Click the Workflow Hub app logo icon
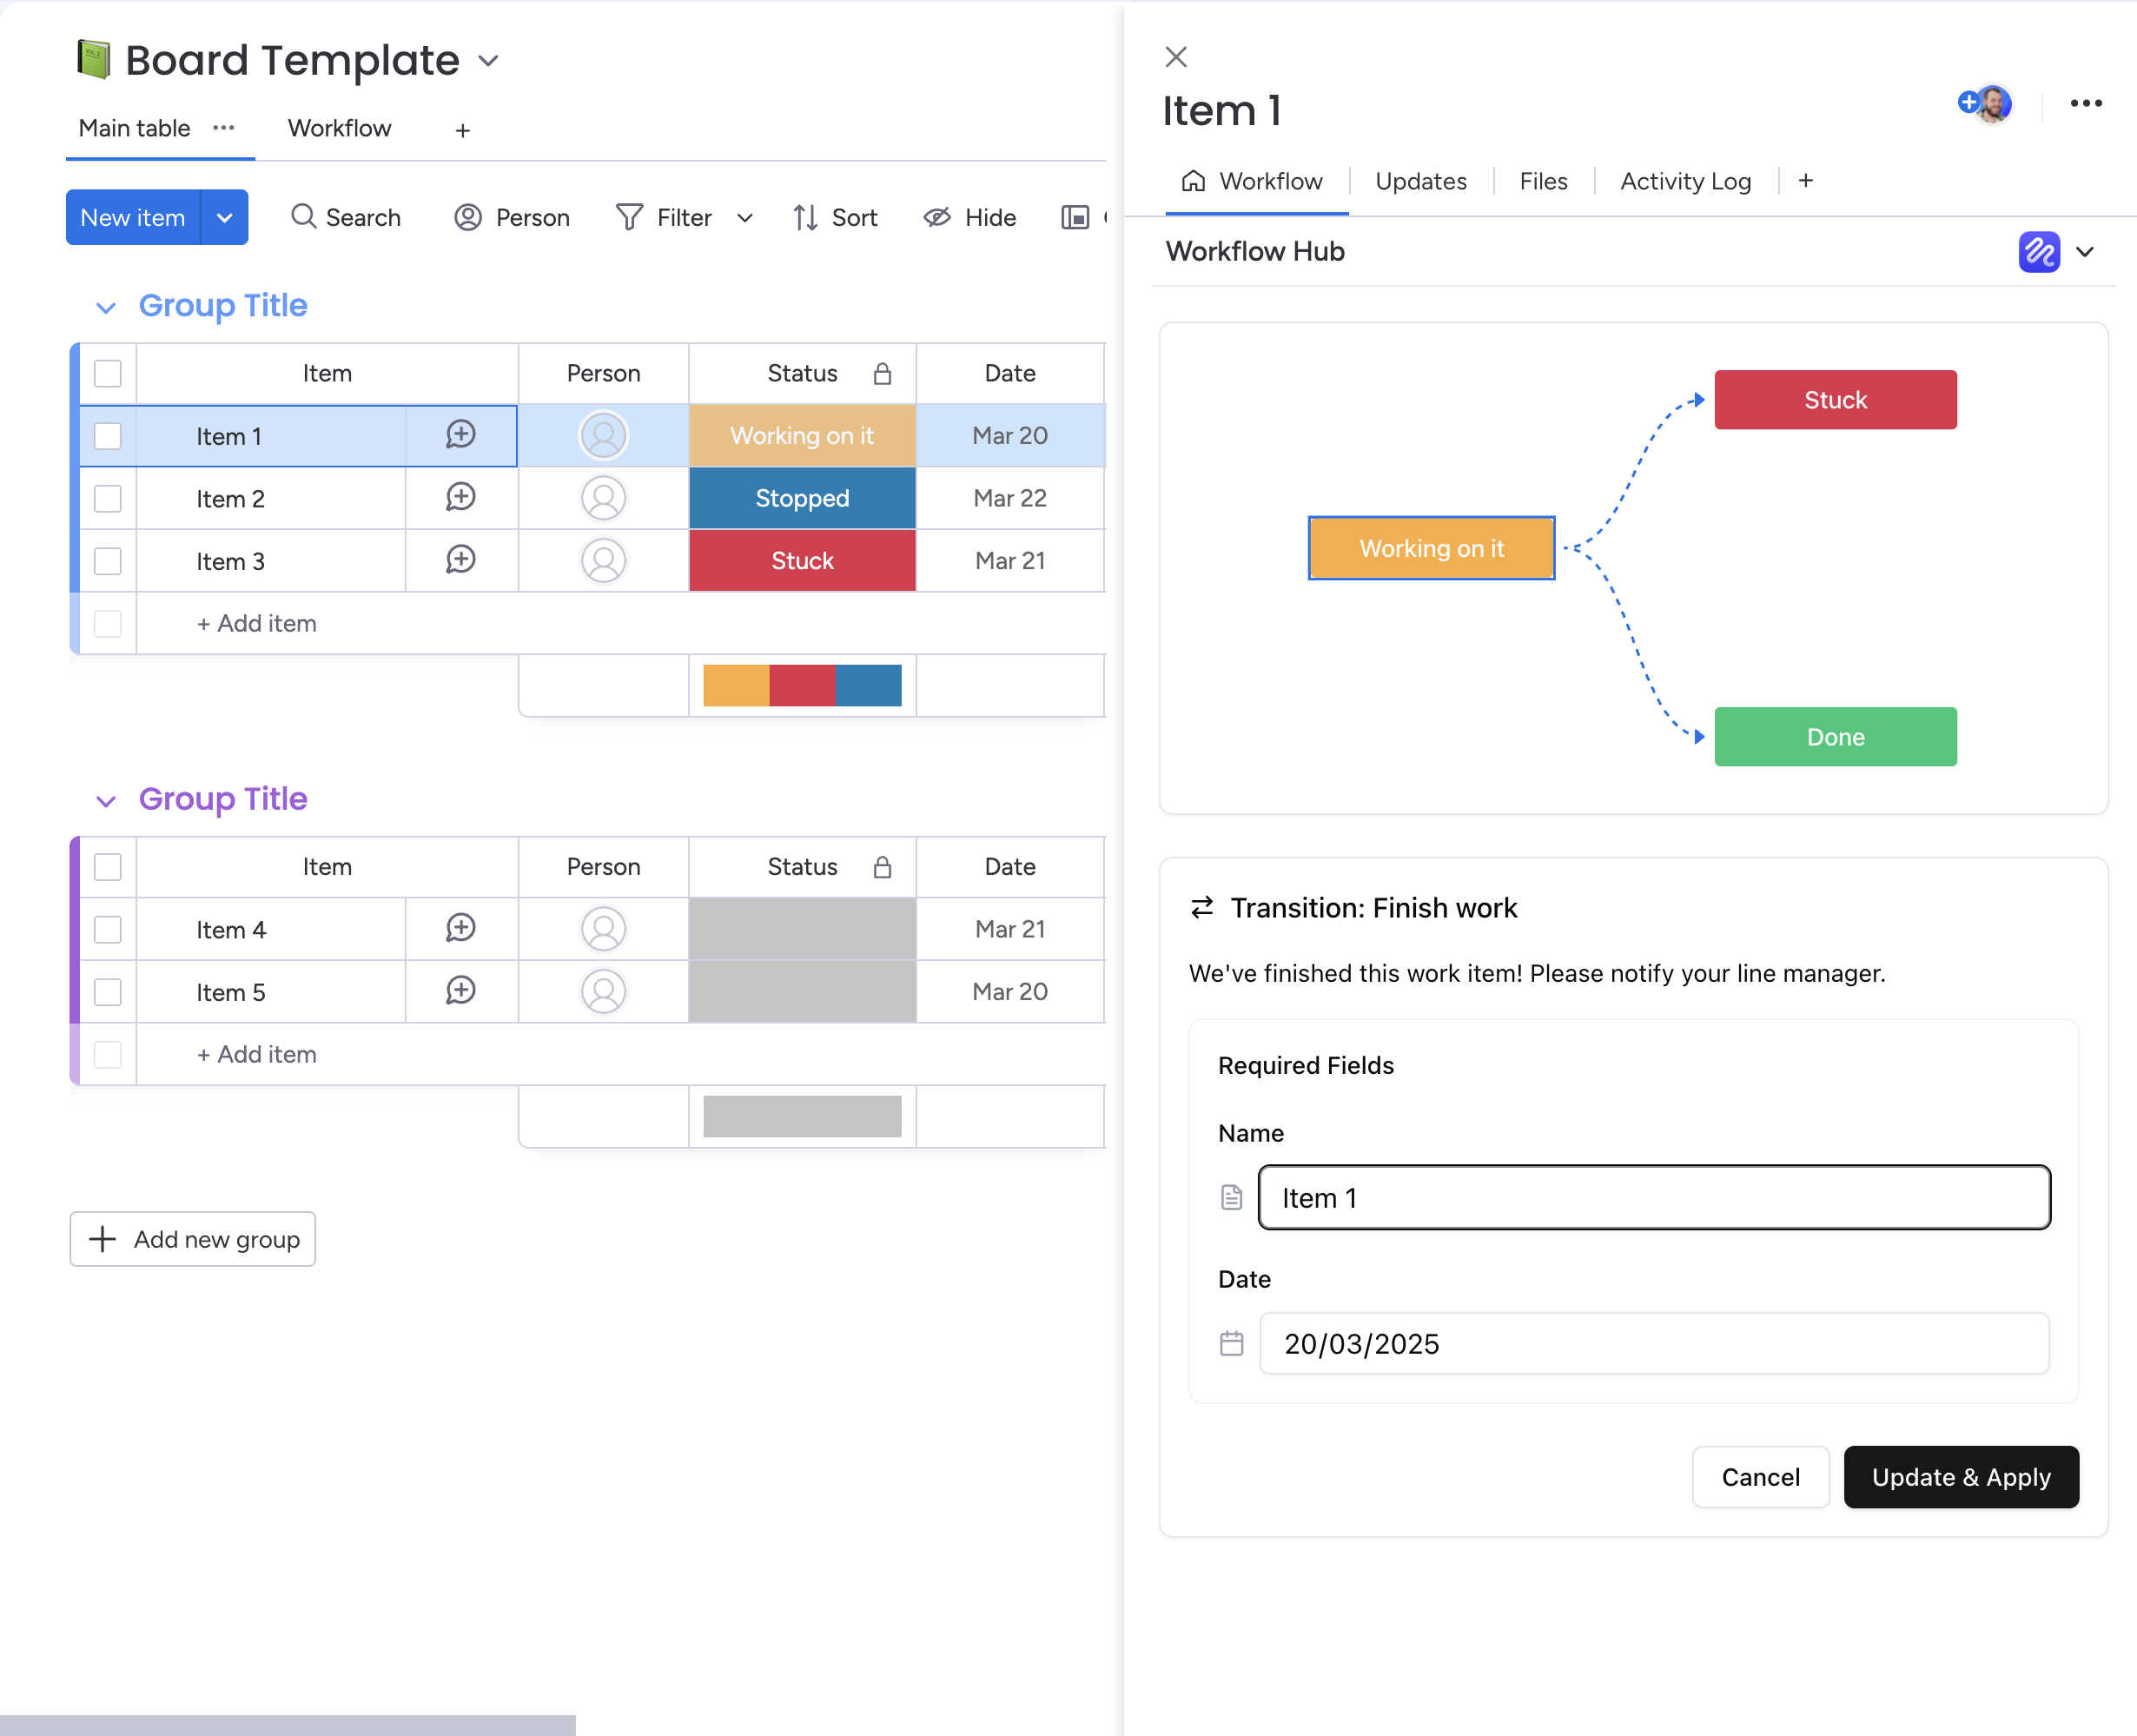2137x1736 pixels. pos(2038,252)
